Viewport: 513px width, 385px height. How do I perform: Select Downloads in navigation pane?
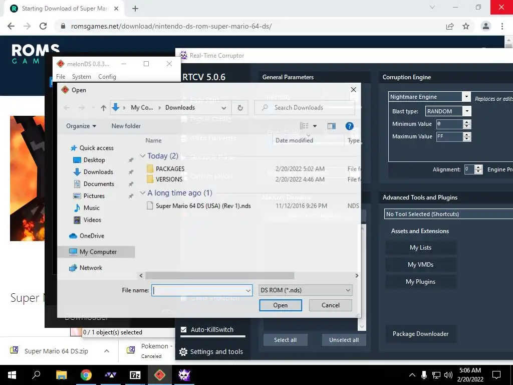pos(98,172)
